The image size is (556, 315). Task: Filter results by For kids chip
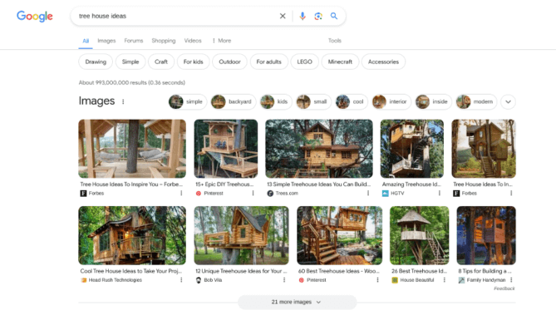tap(194, 62)
